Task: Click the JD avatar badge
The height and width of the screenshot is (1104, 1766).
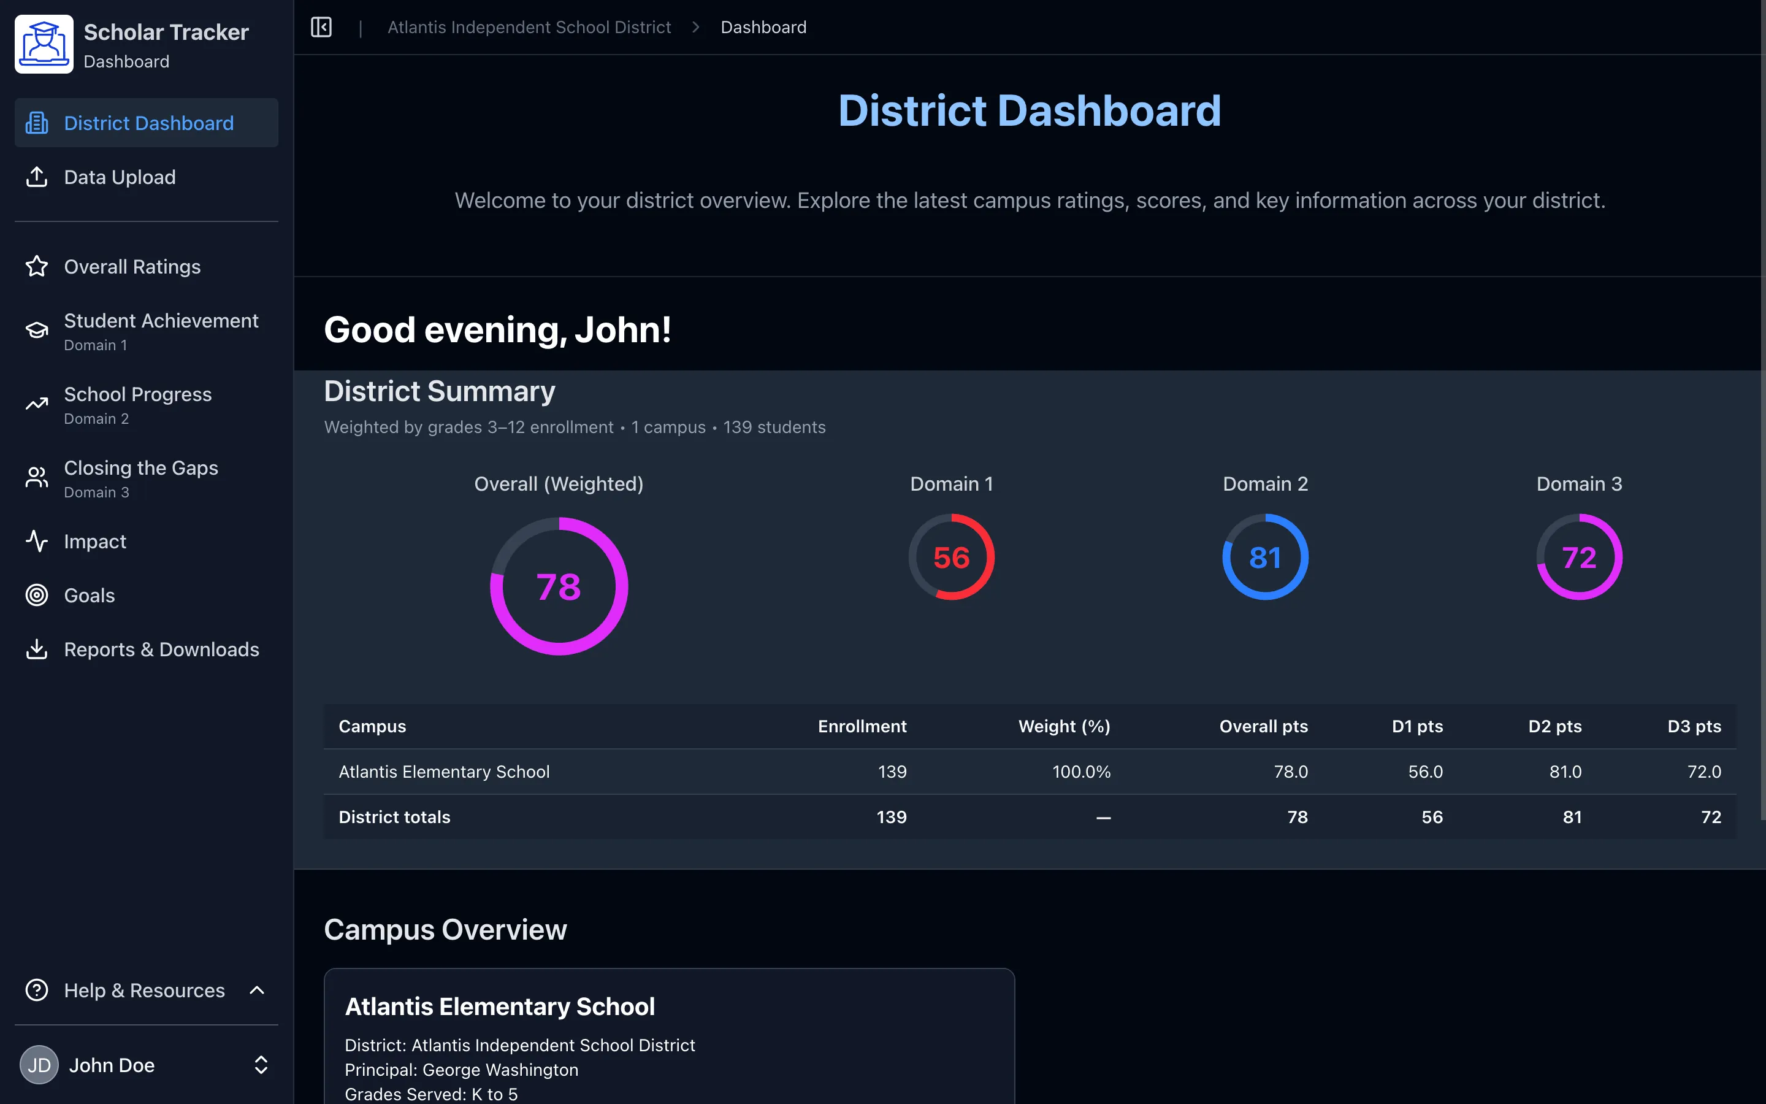Action: click(x=39, y=1065)
